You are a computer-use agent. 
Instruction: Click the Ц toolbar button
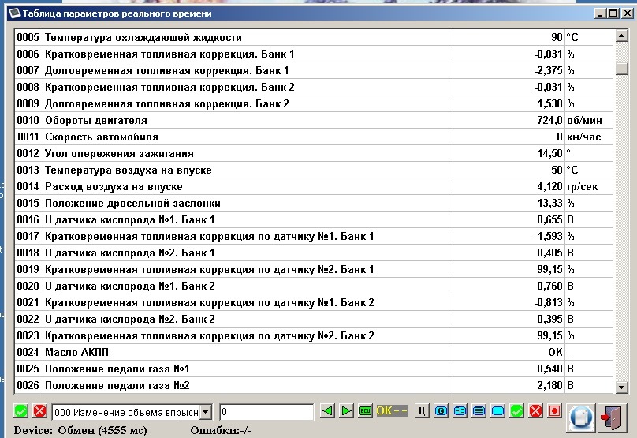[x=422, y=411]
